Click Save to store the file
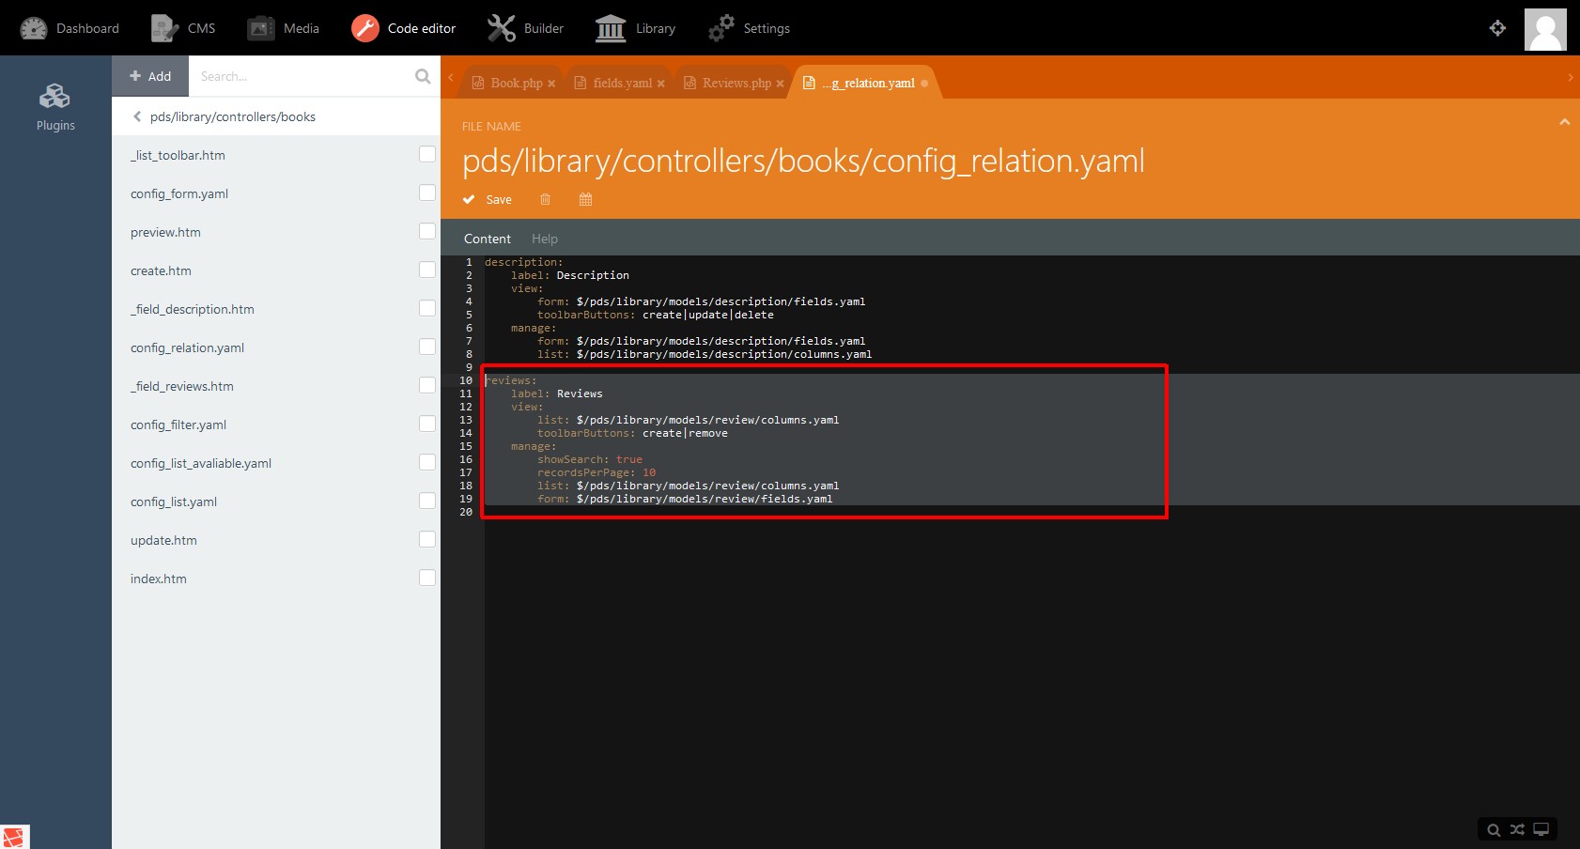This screenshot has height=849, width=1580. point(488,199)
